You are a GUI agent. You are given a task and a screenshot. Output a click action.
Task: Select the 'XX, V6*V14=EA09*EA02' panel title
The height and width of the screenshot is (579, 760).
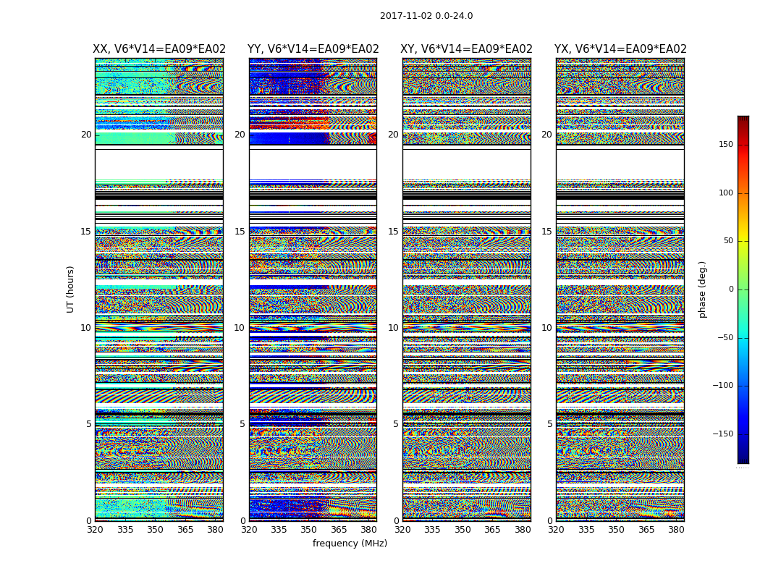159,49
